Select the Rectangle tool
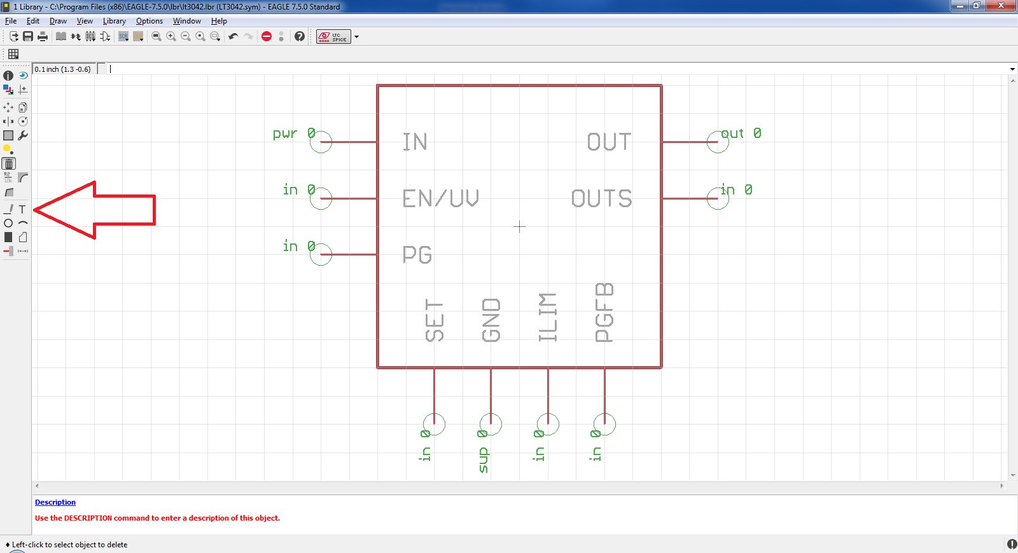The width and height of the screenshot is (1018, 553). pos(8,237)
